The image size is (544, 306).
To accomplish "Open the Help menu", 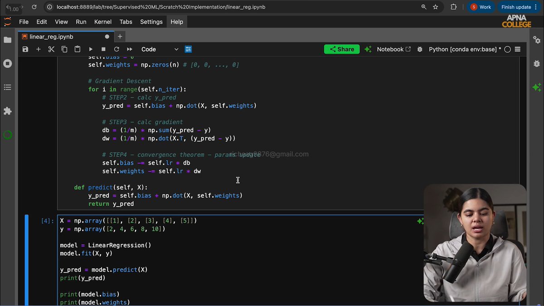I will coord(177,22).
